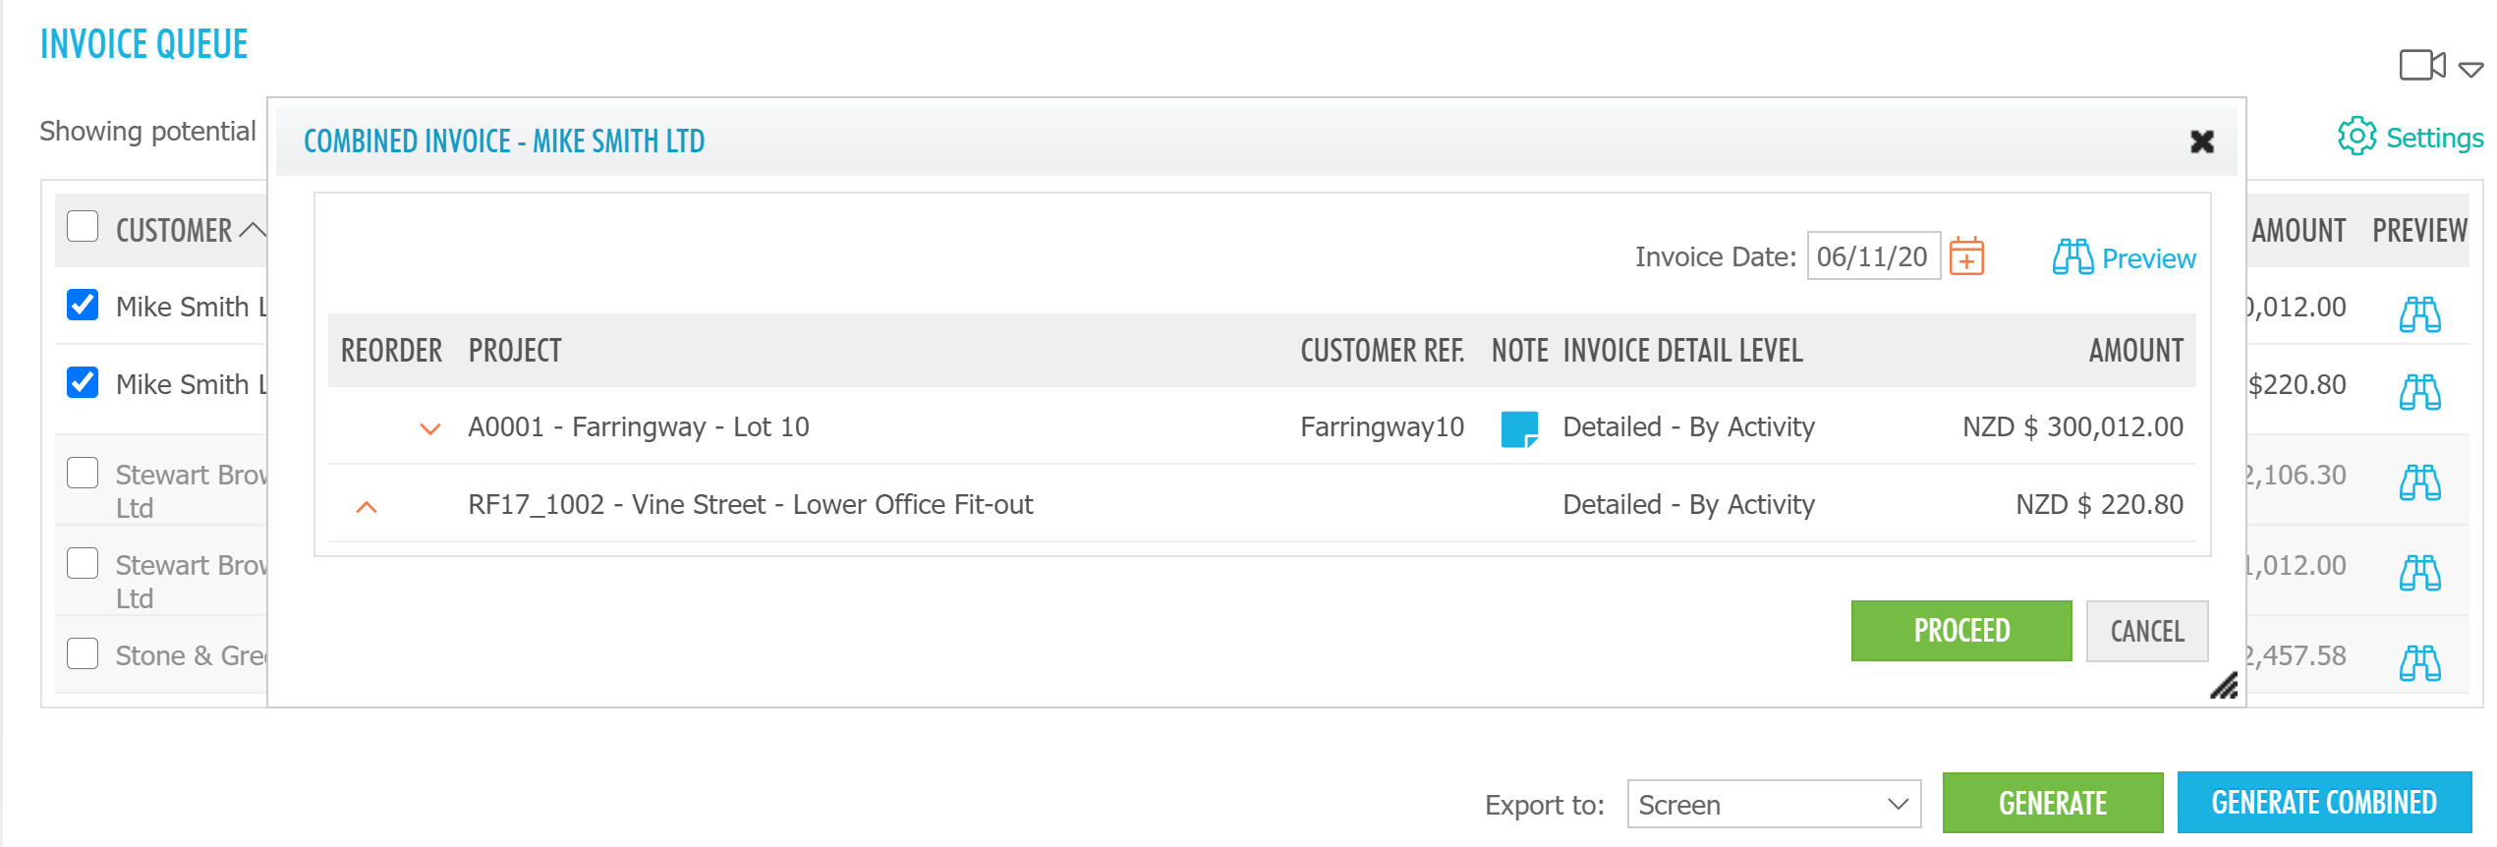Tick the Stone & Green row checkbox
This screenshot has height=847, width=2497.
(83, 653)
